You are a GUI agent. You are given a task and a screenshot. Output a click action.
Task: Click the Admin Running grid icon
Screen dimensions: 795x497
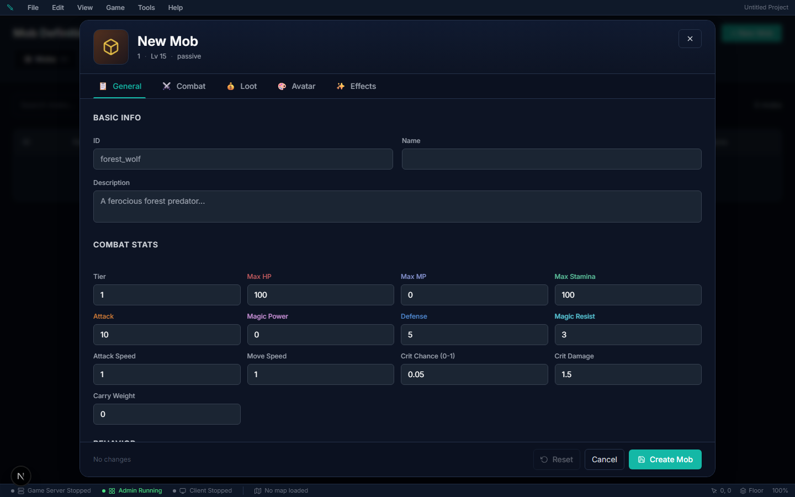point(112,491)
